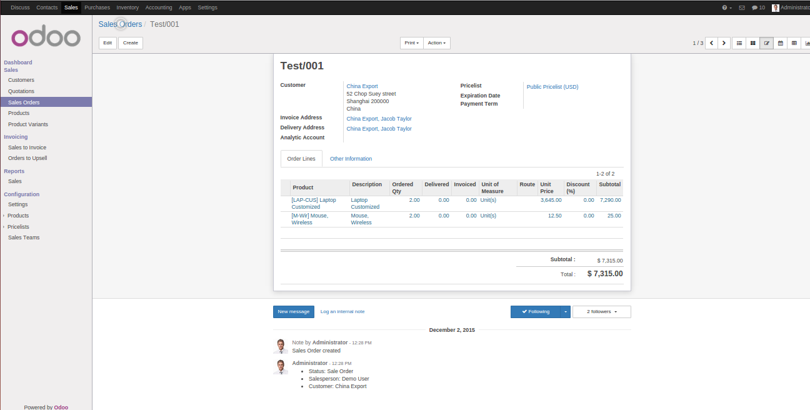Image resolution: width=810 pixels, height=410 pixels.
Task: Sort by the Subtotal column header
Action: point(609,187)
